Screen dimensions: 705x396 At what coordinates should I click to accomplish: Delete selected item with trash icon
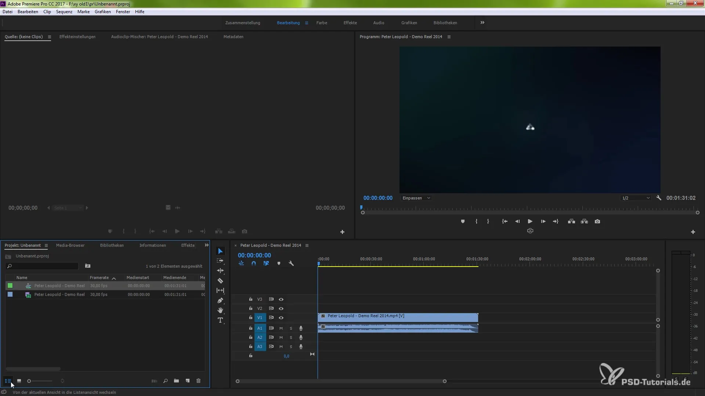tap(199, 381)
